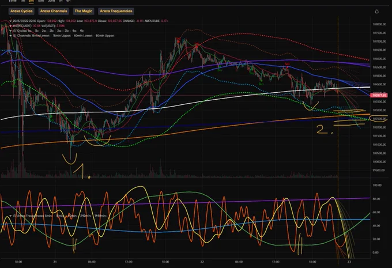Click the 108000.00 price axis label

379,24
